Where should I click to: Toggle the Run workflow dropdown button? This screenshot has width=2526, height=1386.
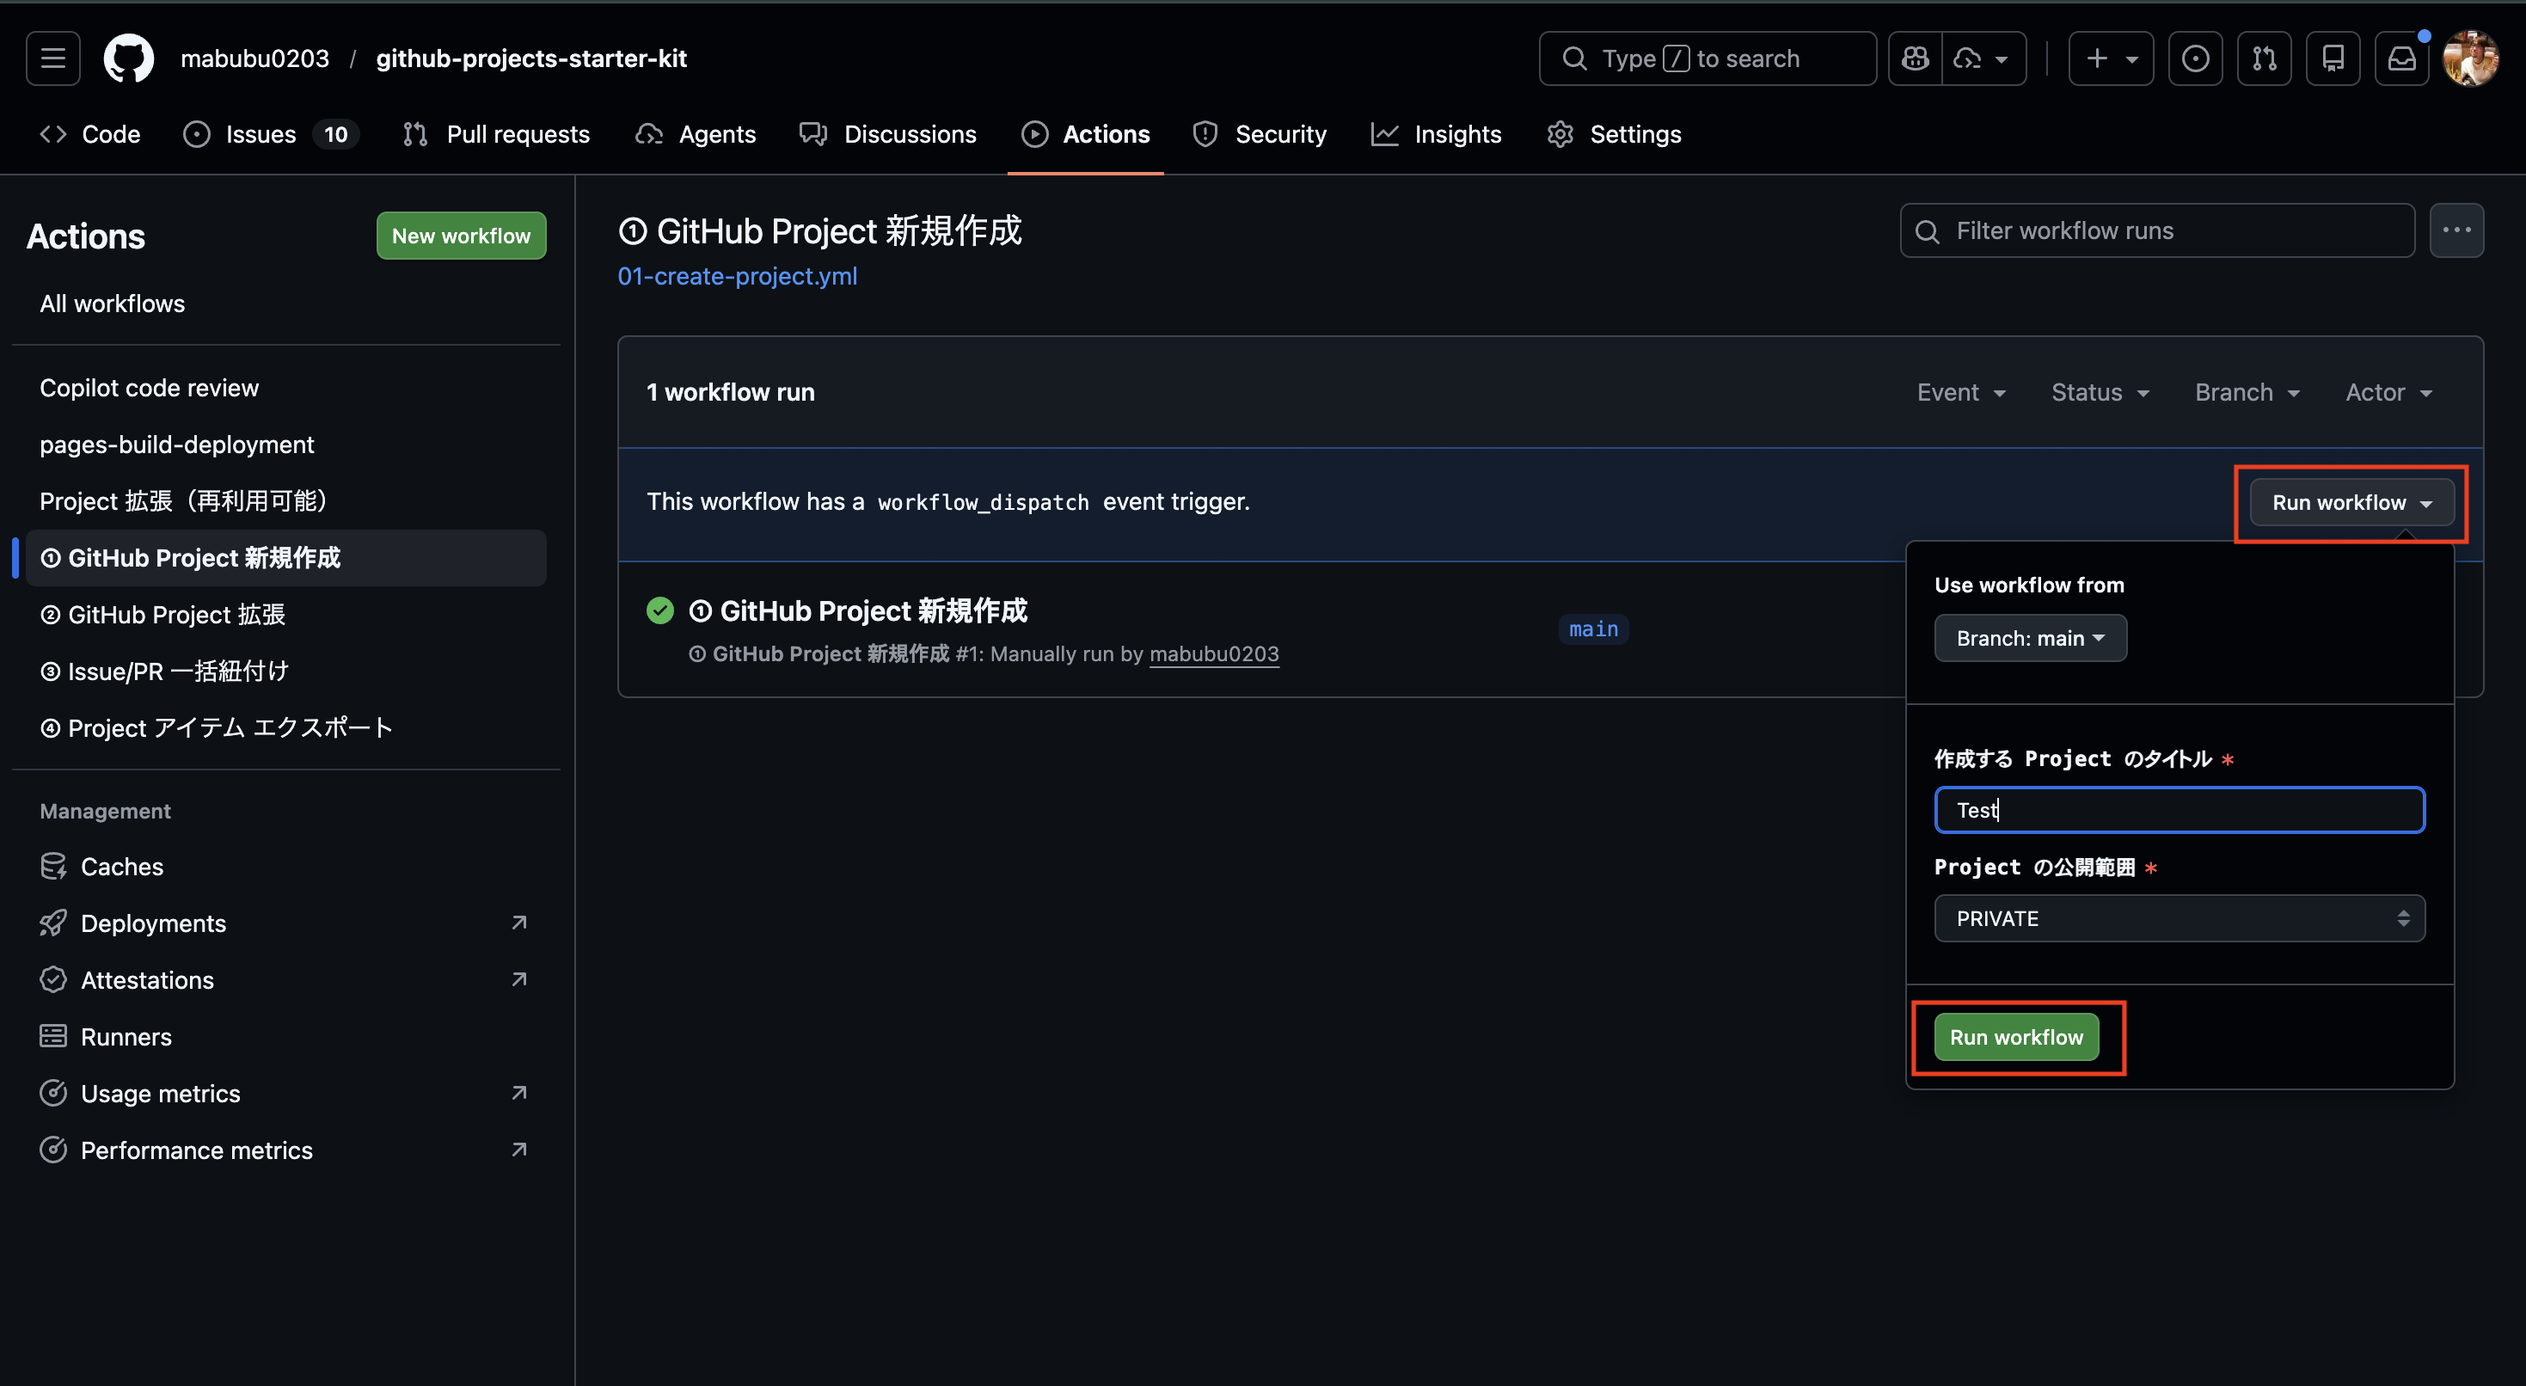2352,503
